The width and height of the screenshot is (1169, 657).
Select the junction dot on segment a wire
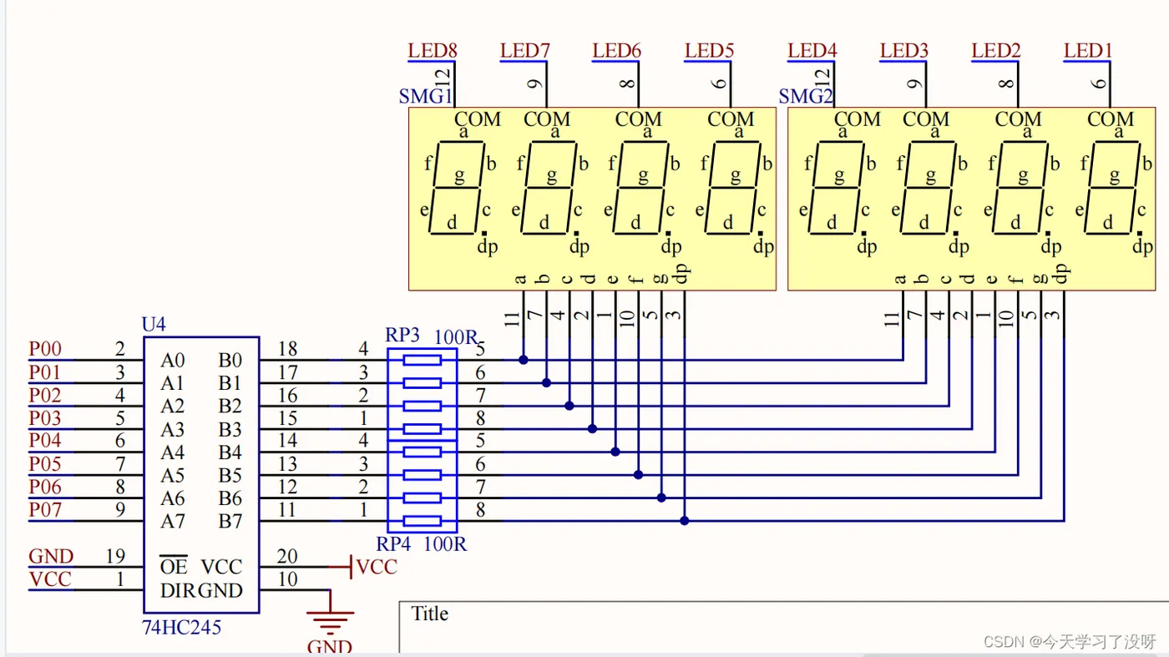pyautogui.click(x=523, y=359)
